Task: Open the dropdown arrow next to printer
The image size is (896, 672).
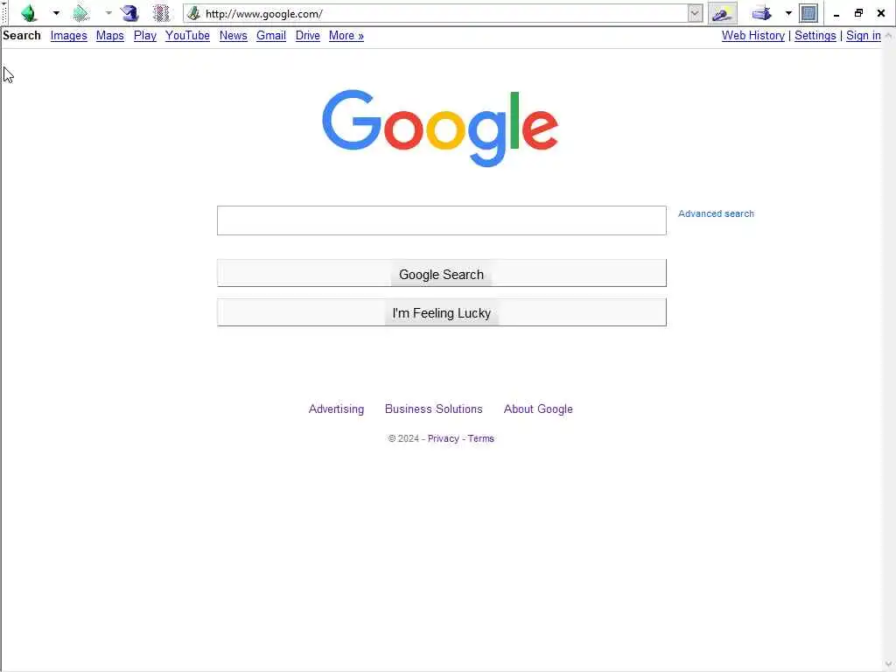Action: coord(788,12)
